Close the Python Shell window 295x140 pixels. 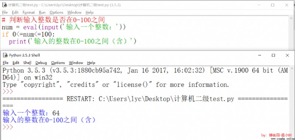(287, 55)
